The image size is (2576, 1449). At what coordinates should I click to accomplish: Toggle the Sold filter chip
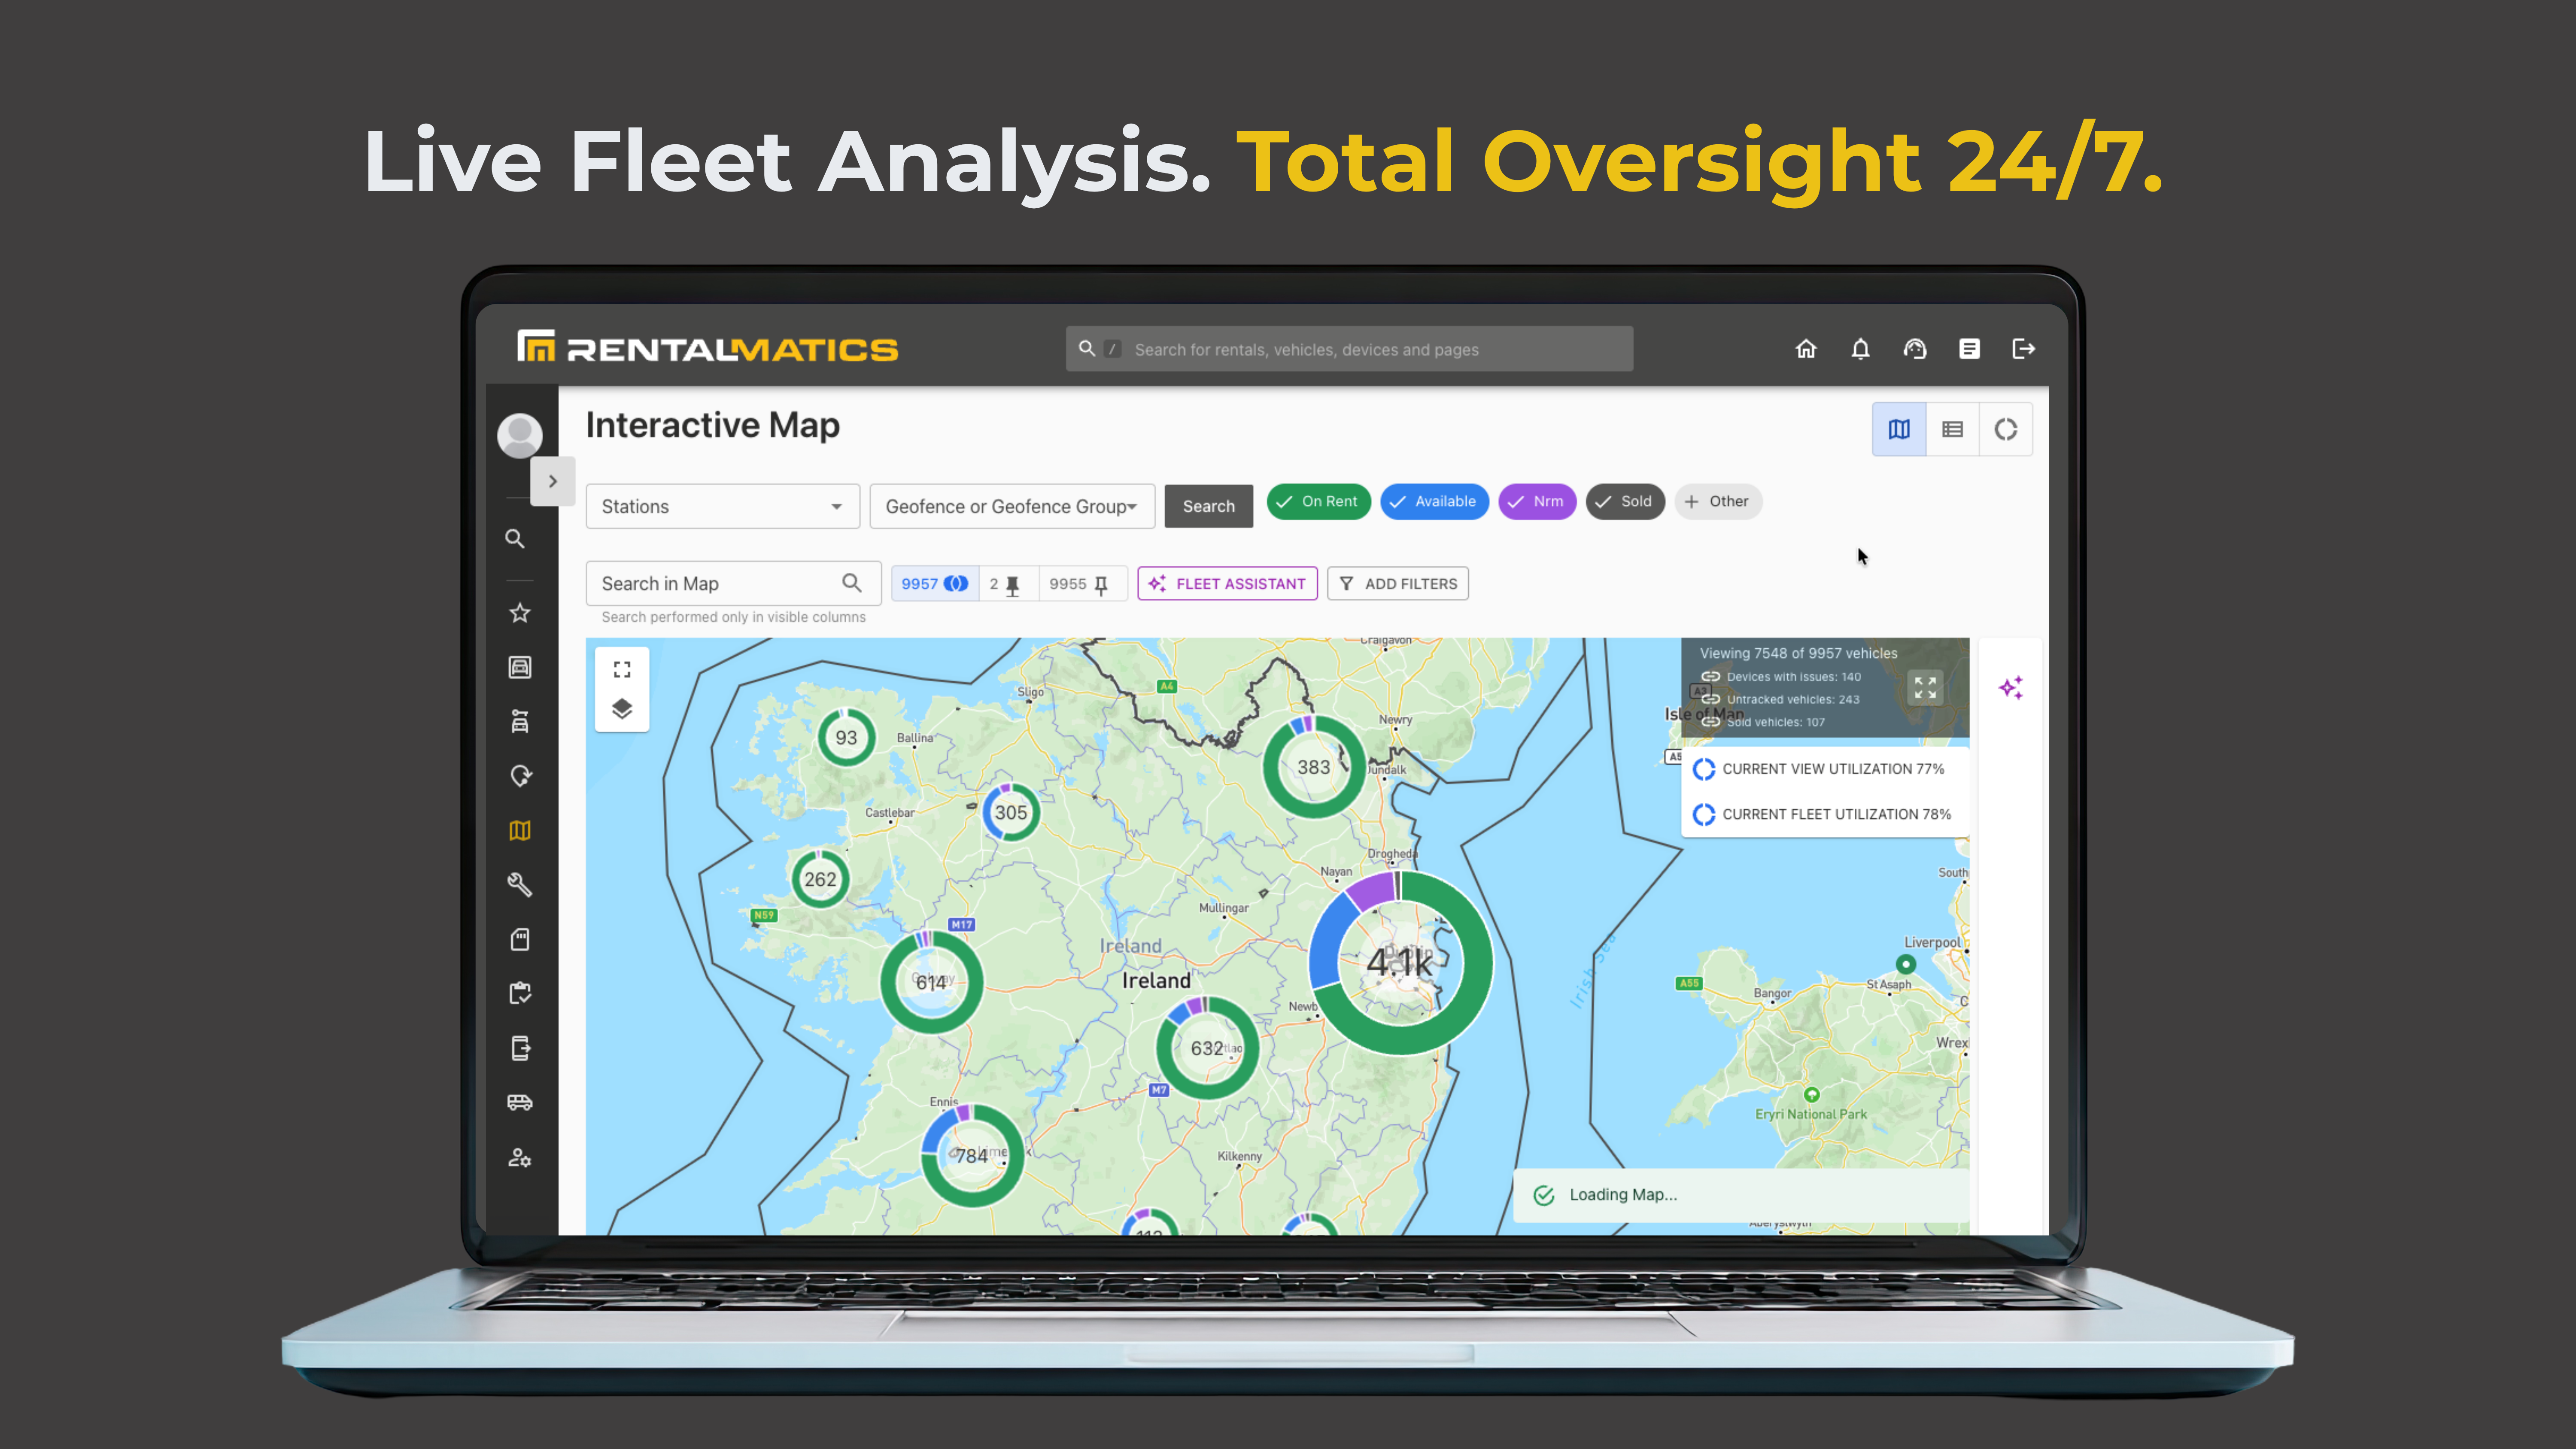1625,501
